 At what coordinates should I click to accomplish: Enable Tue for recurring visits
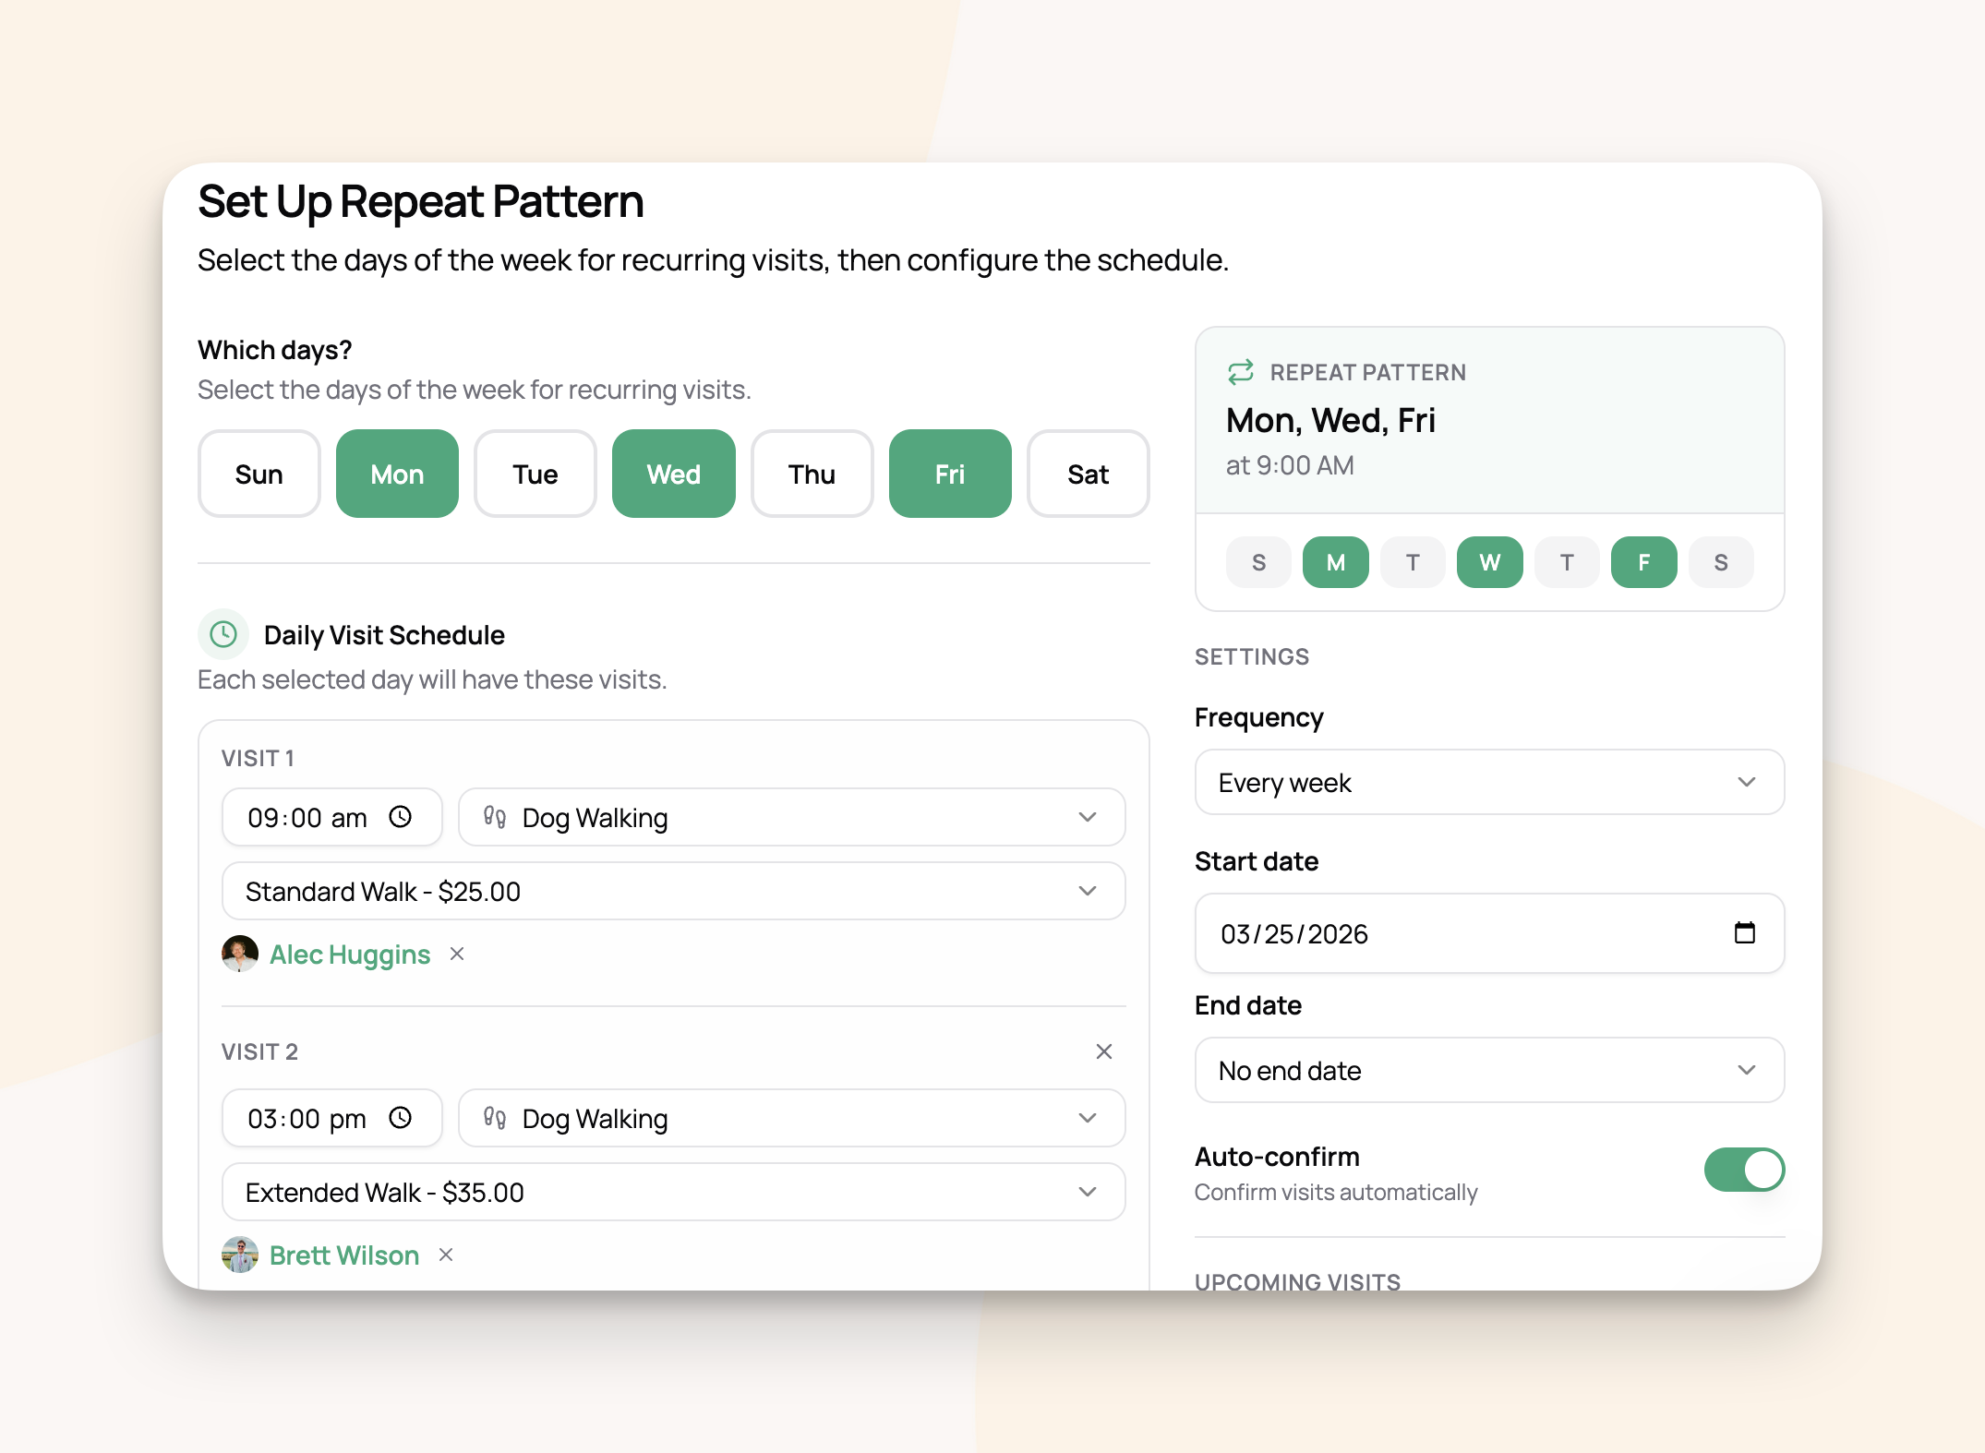pyautogui.click(x=535, y=474)
